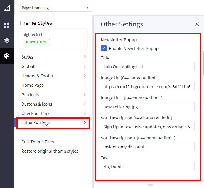Click the Title input field
The height and width of the screenshot is (188, 204).
coord(147,66)
